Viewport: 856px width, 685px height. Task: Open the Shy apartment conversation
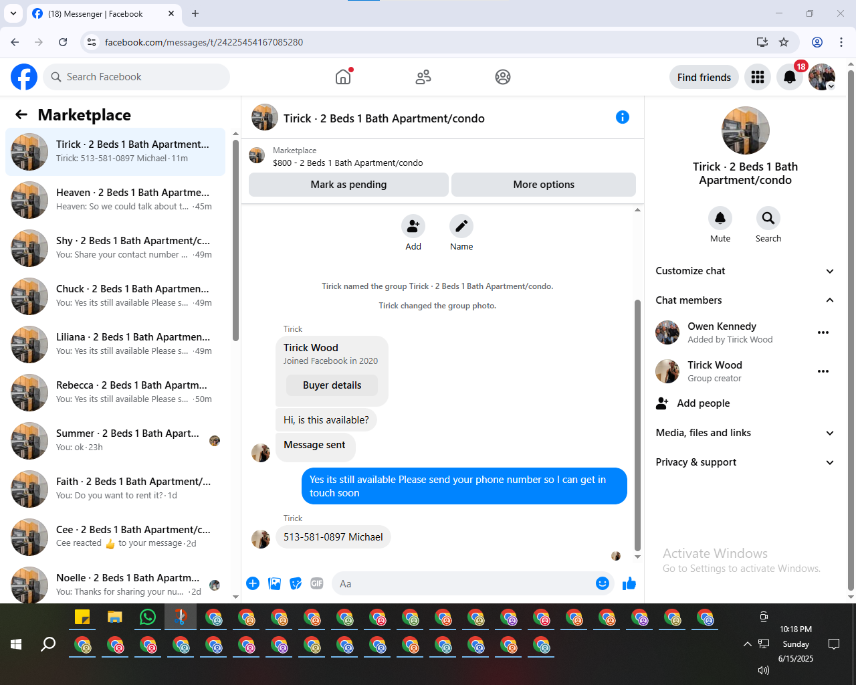point(116,248)
